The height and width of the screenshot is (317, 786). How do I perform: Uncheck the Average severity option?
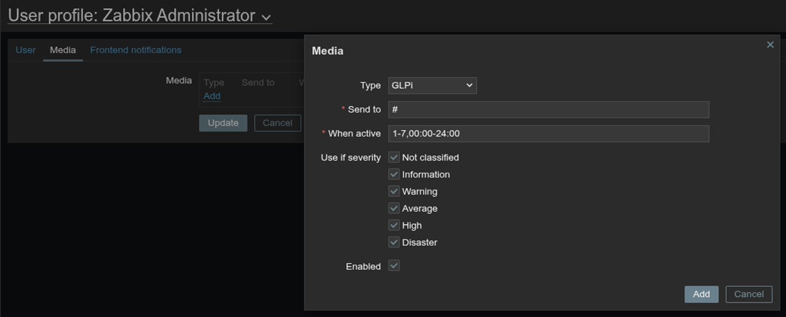click(394, 208)
